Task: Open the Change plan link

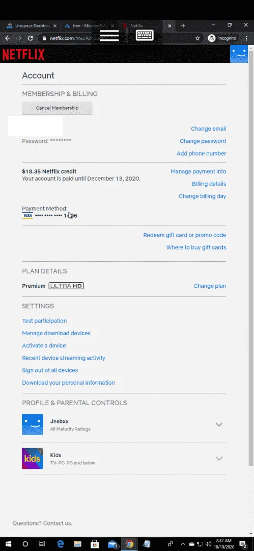Action: coord(210,286)
